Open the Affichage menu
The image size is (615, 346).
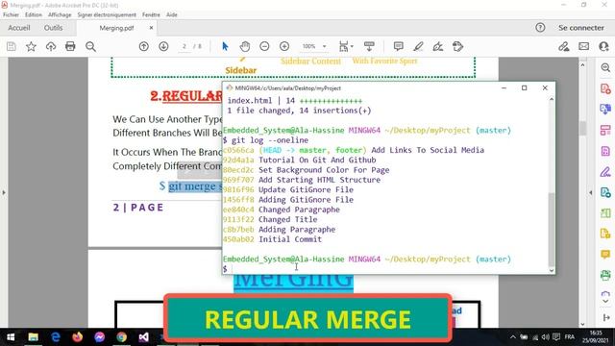click(x=60, y=14)
